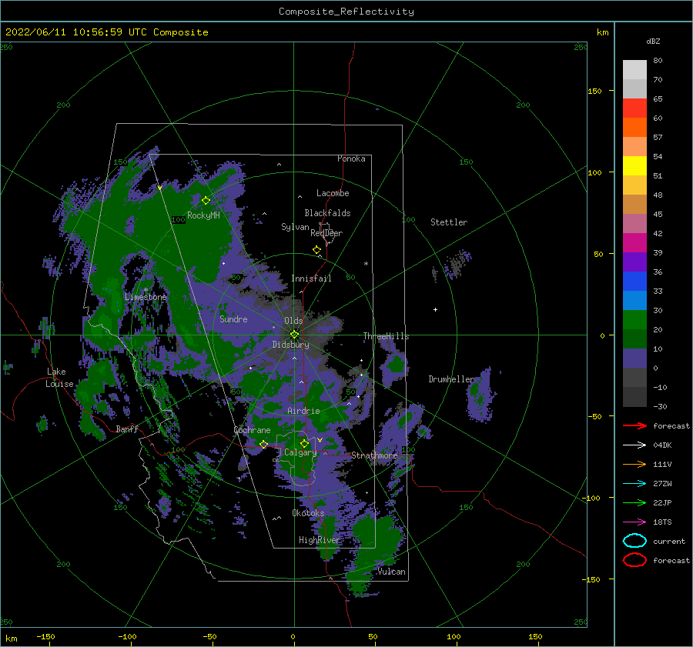Select the pink 42-45 dBZ swatch

(x=634, y=224)
